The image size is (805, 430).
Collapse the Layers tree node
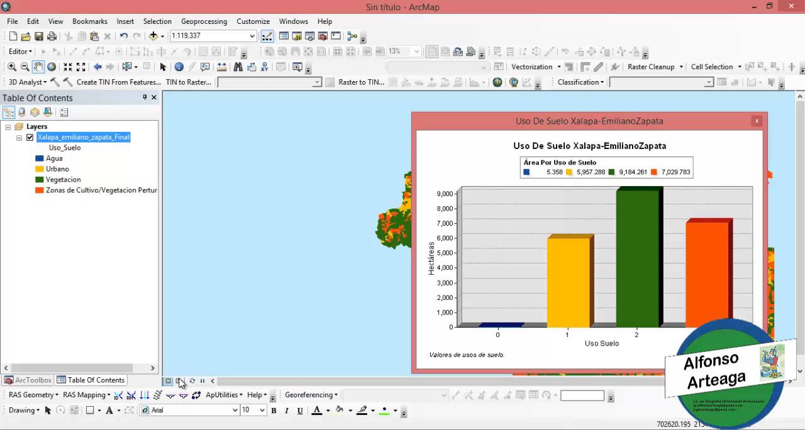point(8,126)
